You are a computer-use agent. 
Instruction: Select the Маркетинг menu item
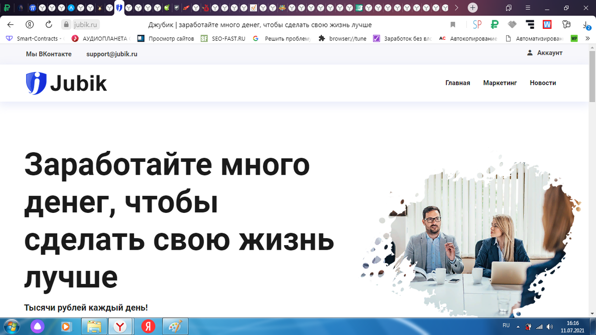(x=500, y=83)
